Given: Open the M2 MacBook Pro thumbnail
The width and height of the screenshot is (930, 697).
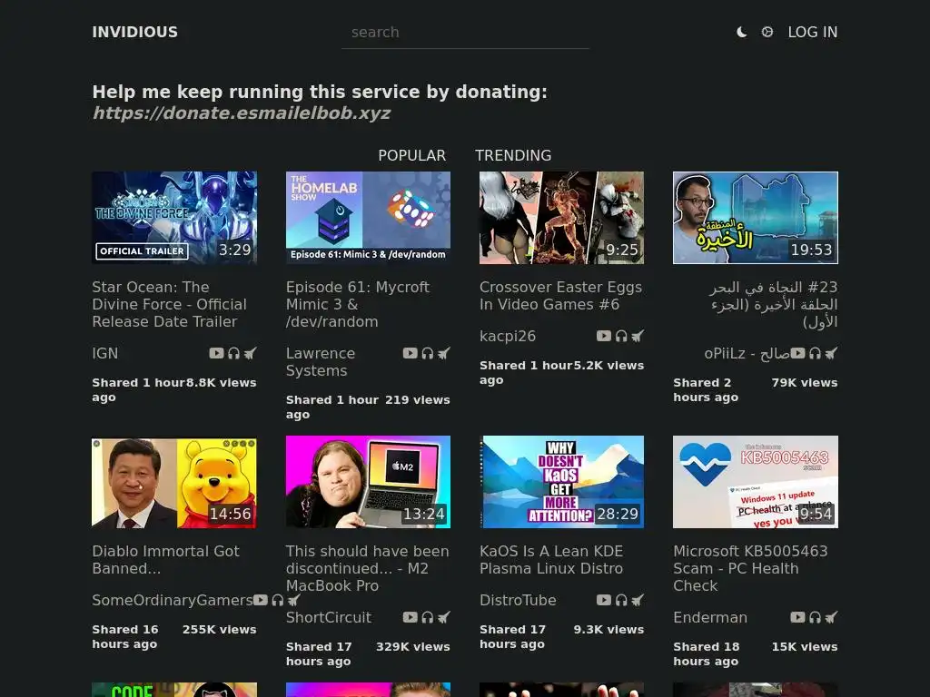Looking at the screenshot, I should 368,482.
